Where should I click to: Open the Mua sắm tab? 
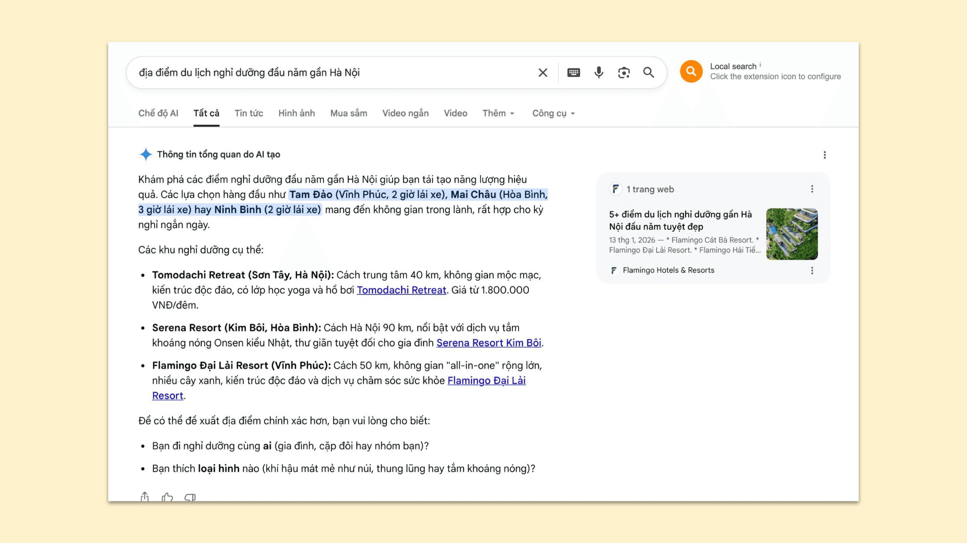coord(348,113)
